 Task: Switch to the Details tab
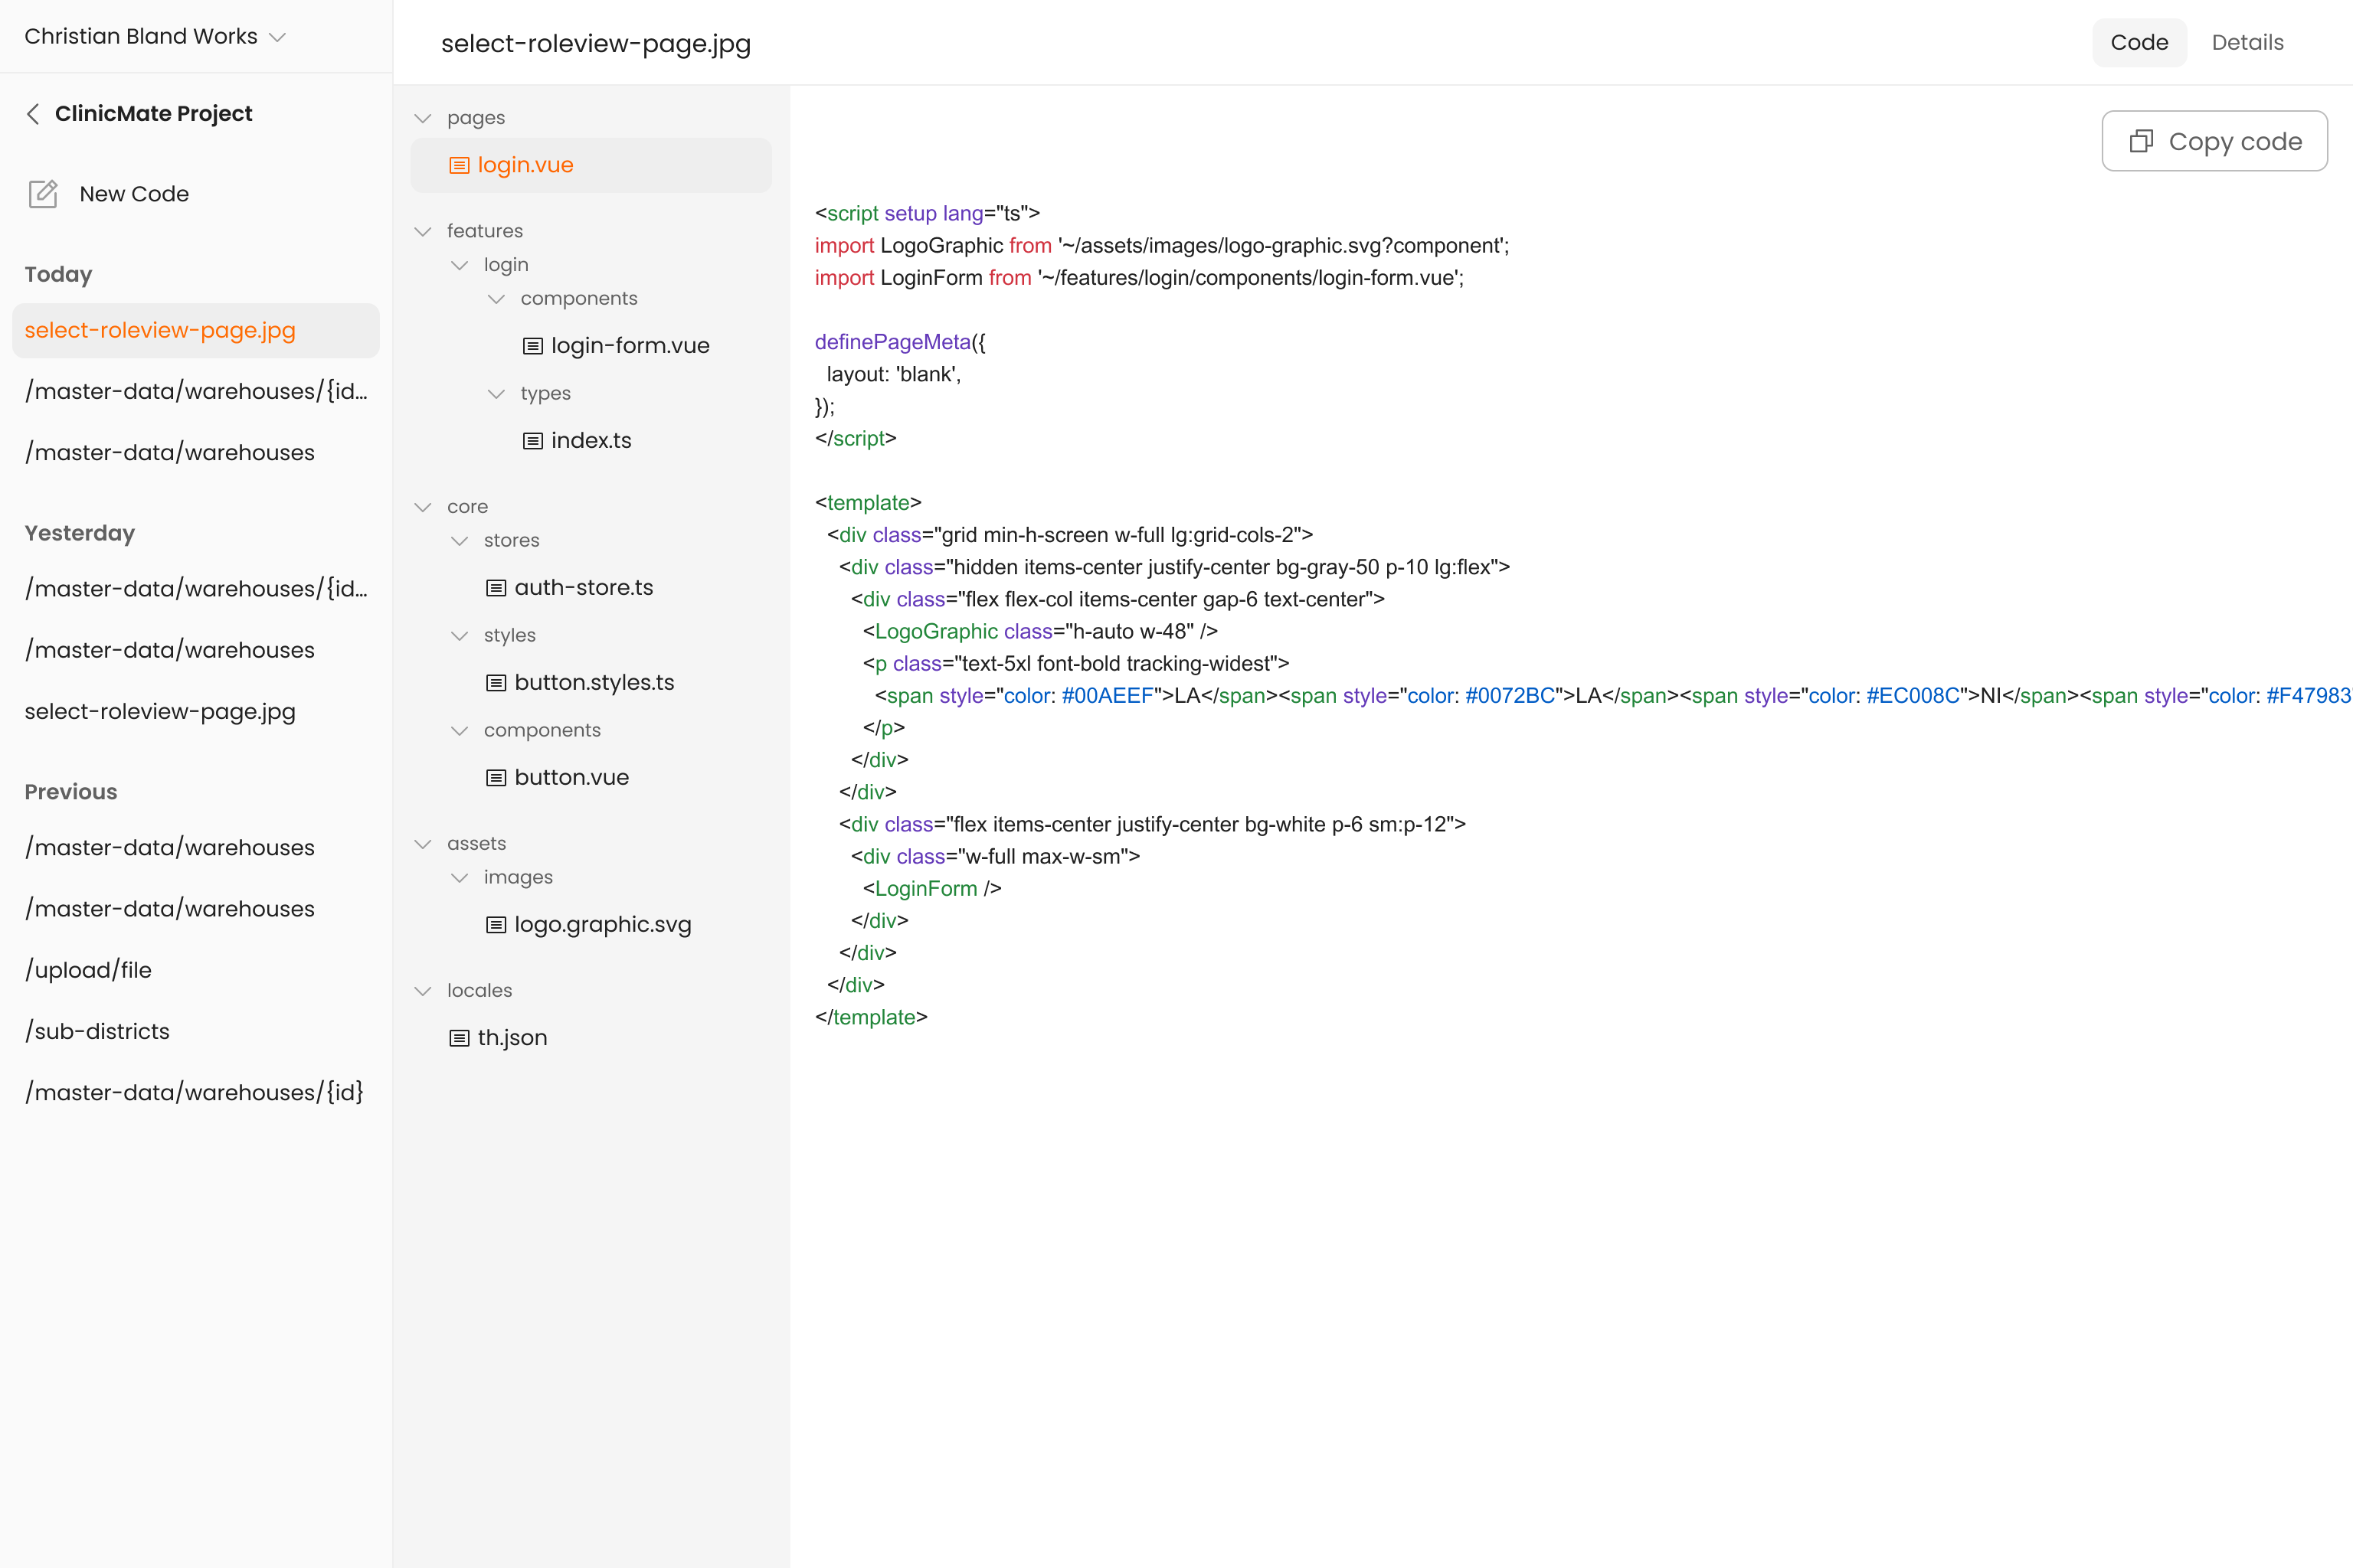(2247, 43)
